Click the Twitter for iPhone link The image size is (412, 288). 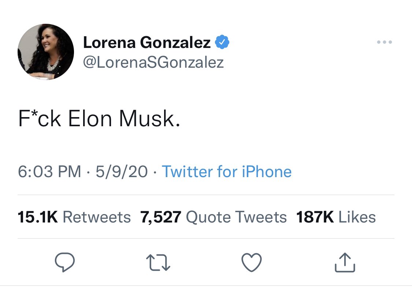(227, 172)
